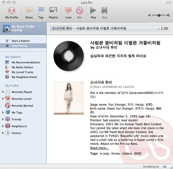Click the Tag toolbar icon
Screen dimensions: 173x169
[40, 11]
